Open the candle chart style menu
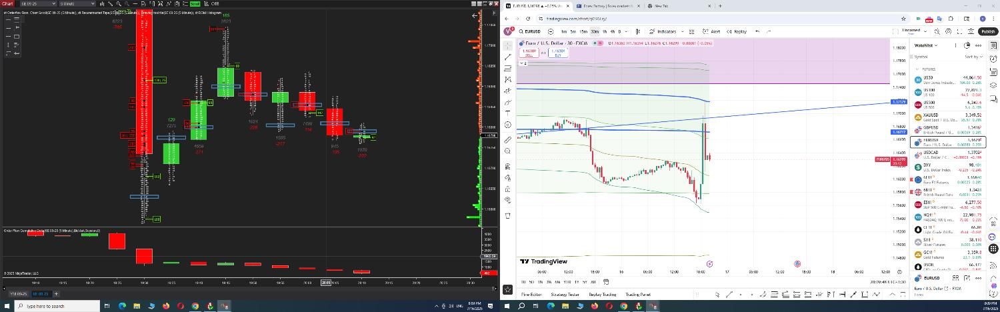This screenshot has width=1000, height=312. coord(638,31)
